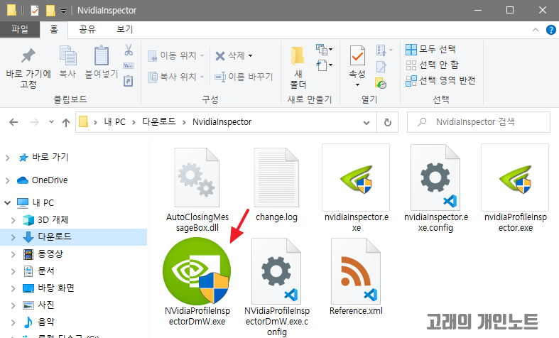Collapse the ribbon with the chevron
The image size is (559, 338).
point(536,30)
